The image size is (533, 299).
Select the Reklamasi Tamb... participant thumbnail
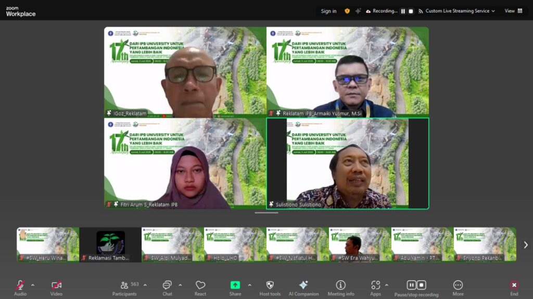click(110, 244)
